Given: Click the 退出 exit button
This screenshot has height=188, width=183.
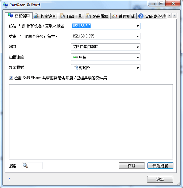Looking at the screenshot, I should (x=160, y=179).
